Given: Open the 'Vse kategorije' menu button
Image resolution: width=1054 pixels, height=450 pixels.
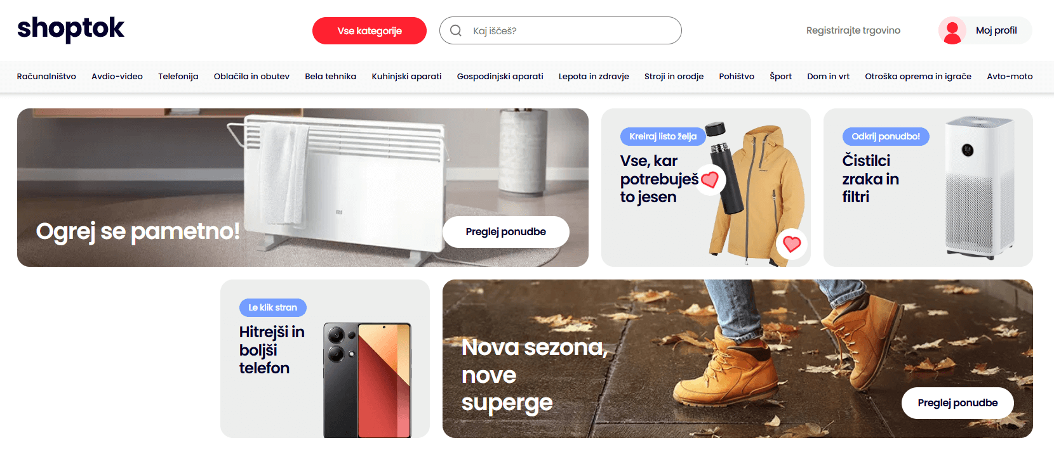Looking at the screenshot, I should click(x=370, y=30).
